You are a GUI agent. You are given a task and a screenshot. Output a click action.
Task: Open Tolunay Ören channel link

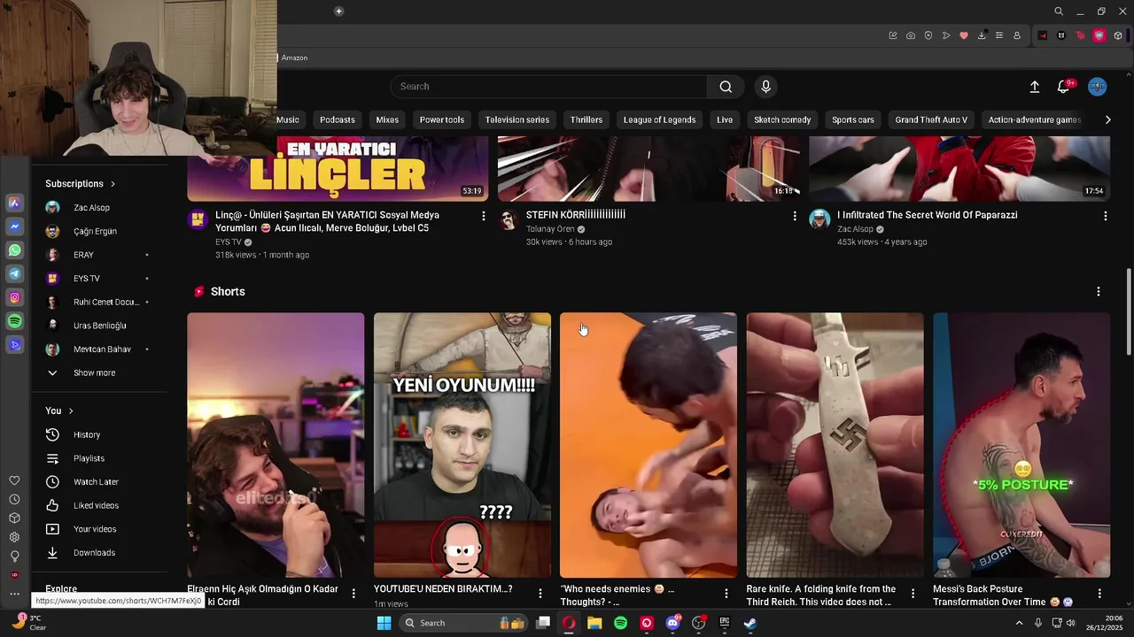(550, 229)
